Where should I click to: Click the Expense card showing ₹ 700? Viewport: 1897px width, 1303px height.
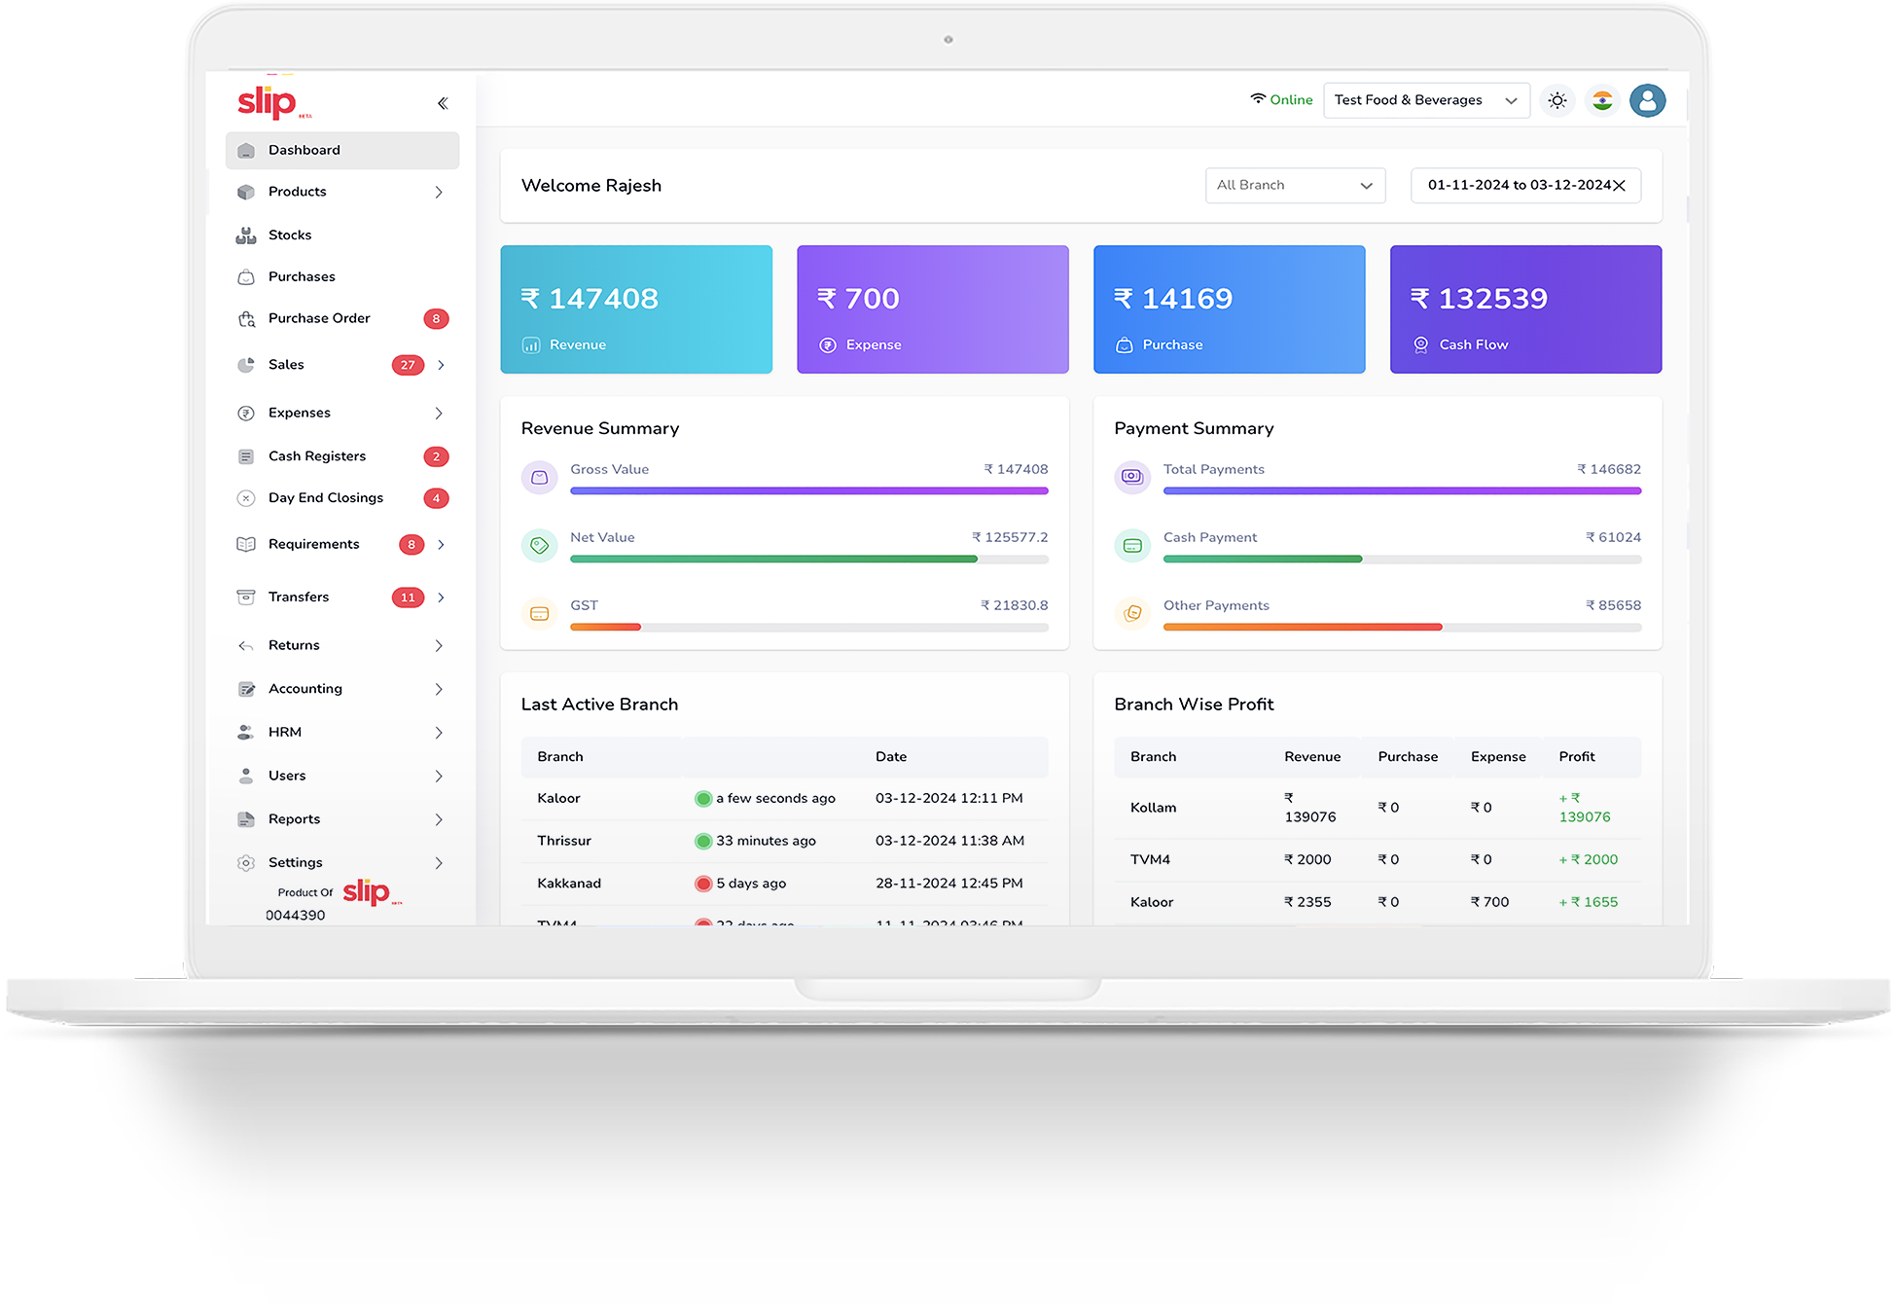tap(933, 309)
